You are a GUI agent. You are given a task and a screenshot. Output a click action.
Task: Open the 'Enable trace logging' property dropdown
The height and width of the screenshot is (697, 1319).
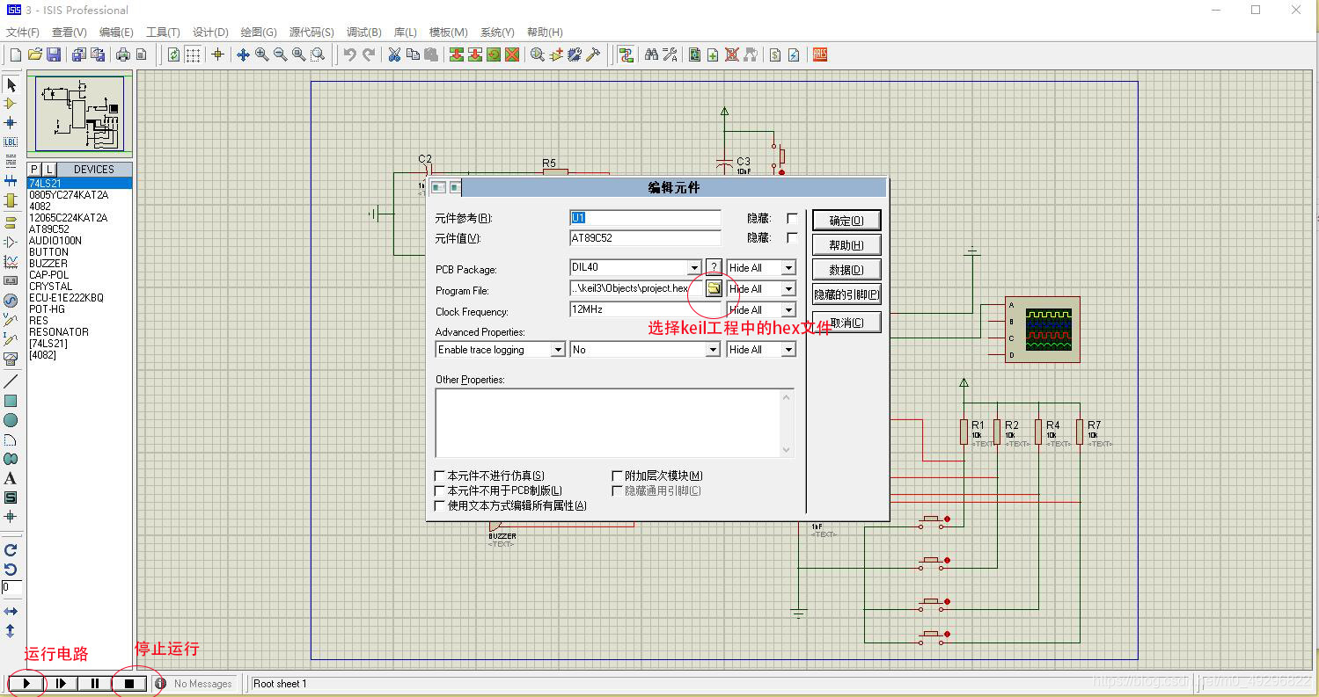[558, 349]
